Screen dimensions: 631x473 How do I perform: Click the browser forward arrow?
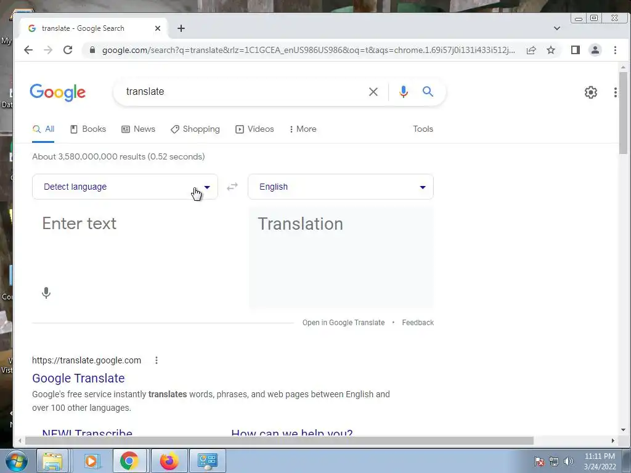(x=48, y=50)
